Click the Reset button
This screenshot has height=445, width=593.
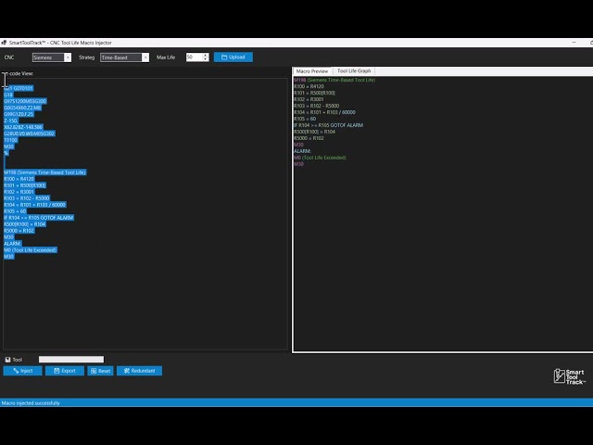pyautogui.click(x=100, y=371)
